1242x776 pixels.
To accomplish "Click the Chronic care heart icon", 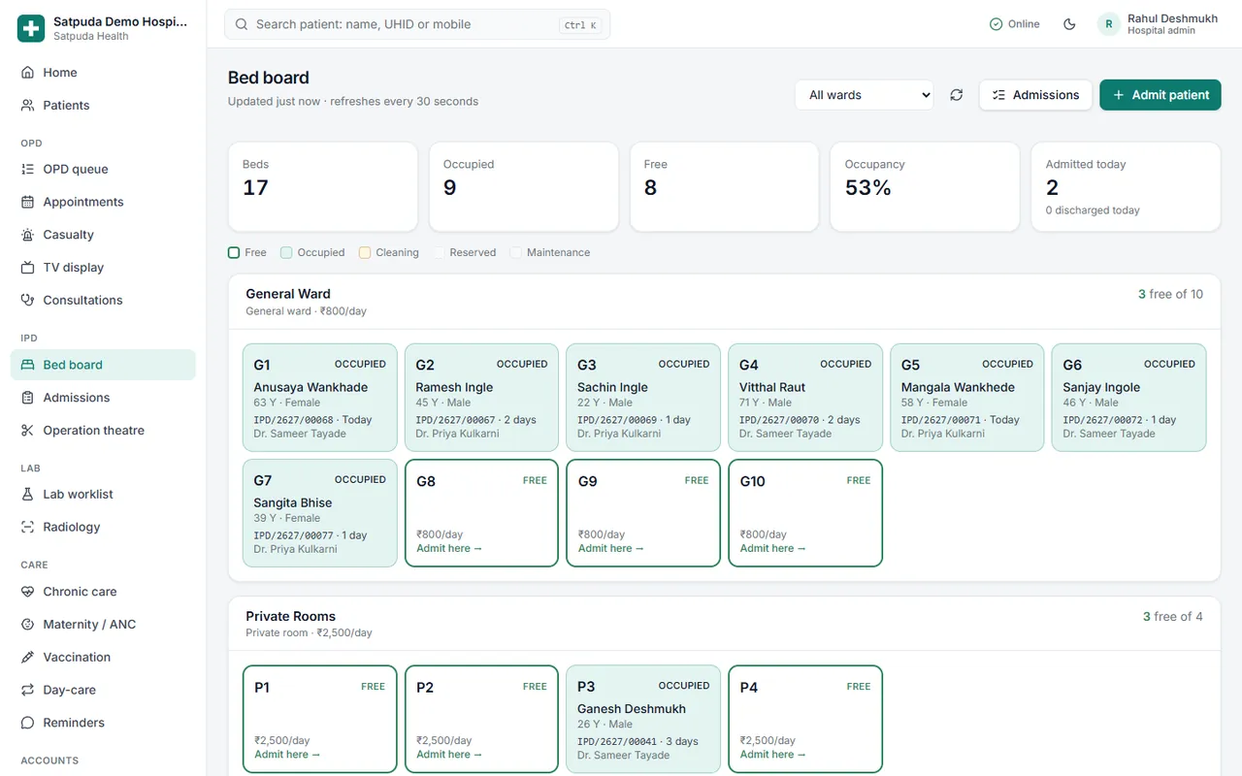I will click(27, 592).
